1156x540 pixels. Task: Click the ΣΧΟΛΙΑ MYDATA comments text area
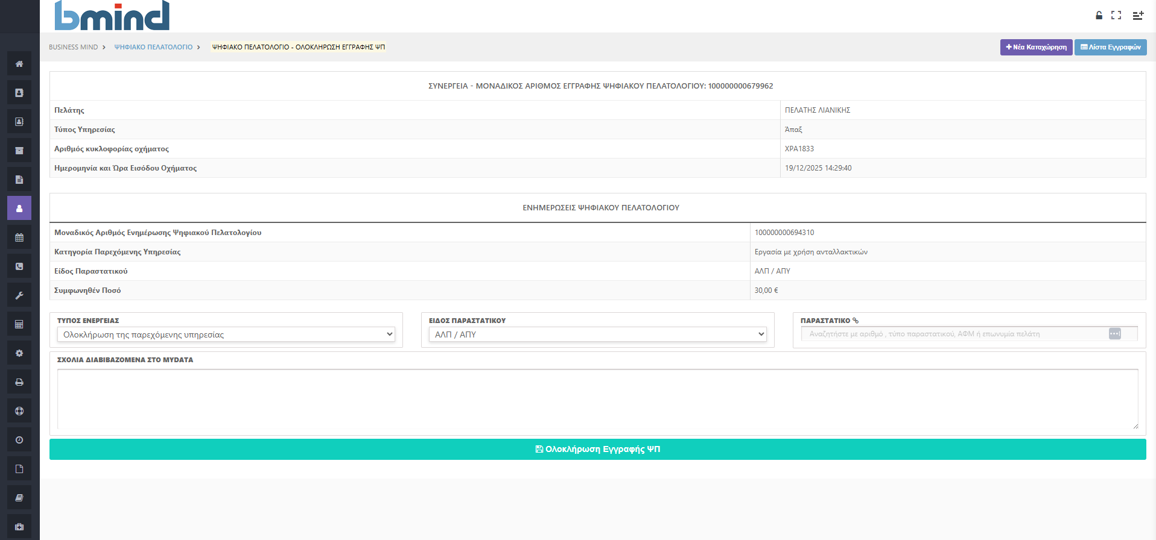[x=597, y=399]
